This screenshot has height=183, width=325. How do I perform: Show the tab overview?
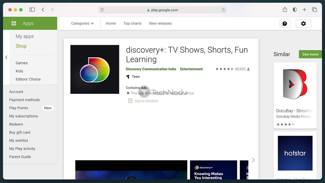[x=315, y=10]
